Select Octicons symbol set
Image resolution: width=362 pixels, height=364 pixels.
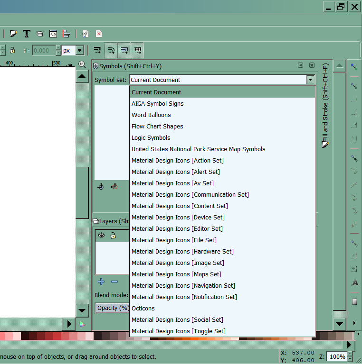[143, 309]
